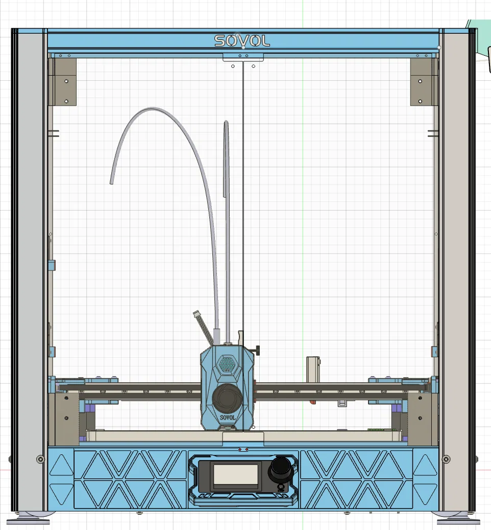Click the top-left grey corner bracket
The width and height of the screenshot is (491, 530).
coord(63,82)
